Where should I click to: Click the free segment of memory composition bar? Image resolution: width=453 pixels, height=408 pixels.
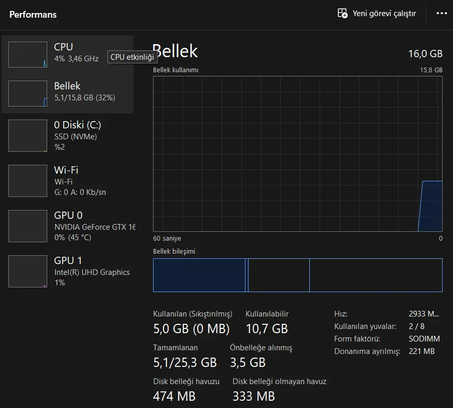tap(376, 275)
